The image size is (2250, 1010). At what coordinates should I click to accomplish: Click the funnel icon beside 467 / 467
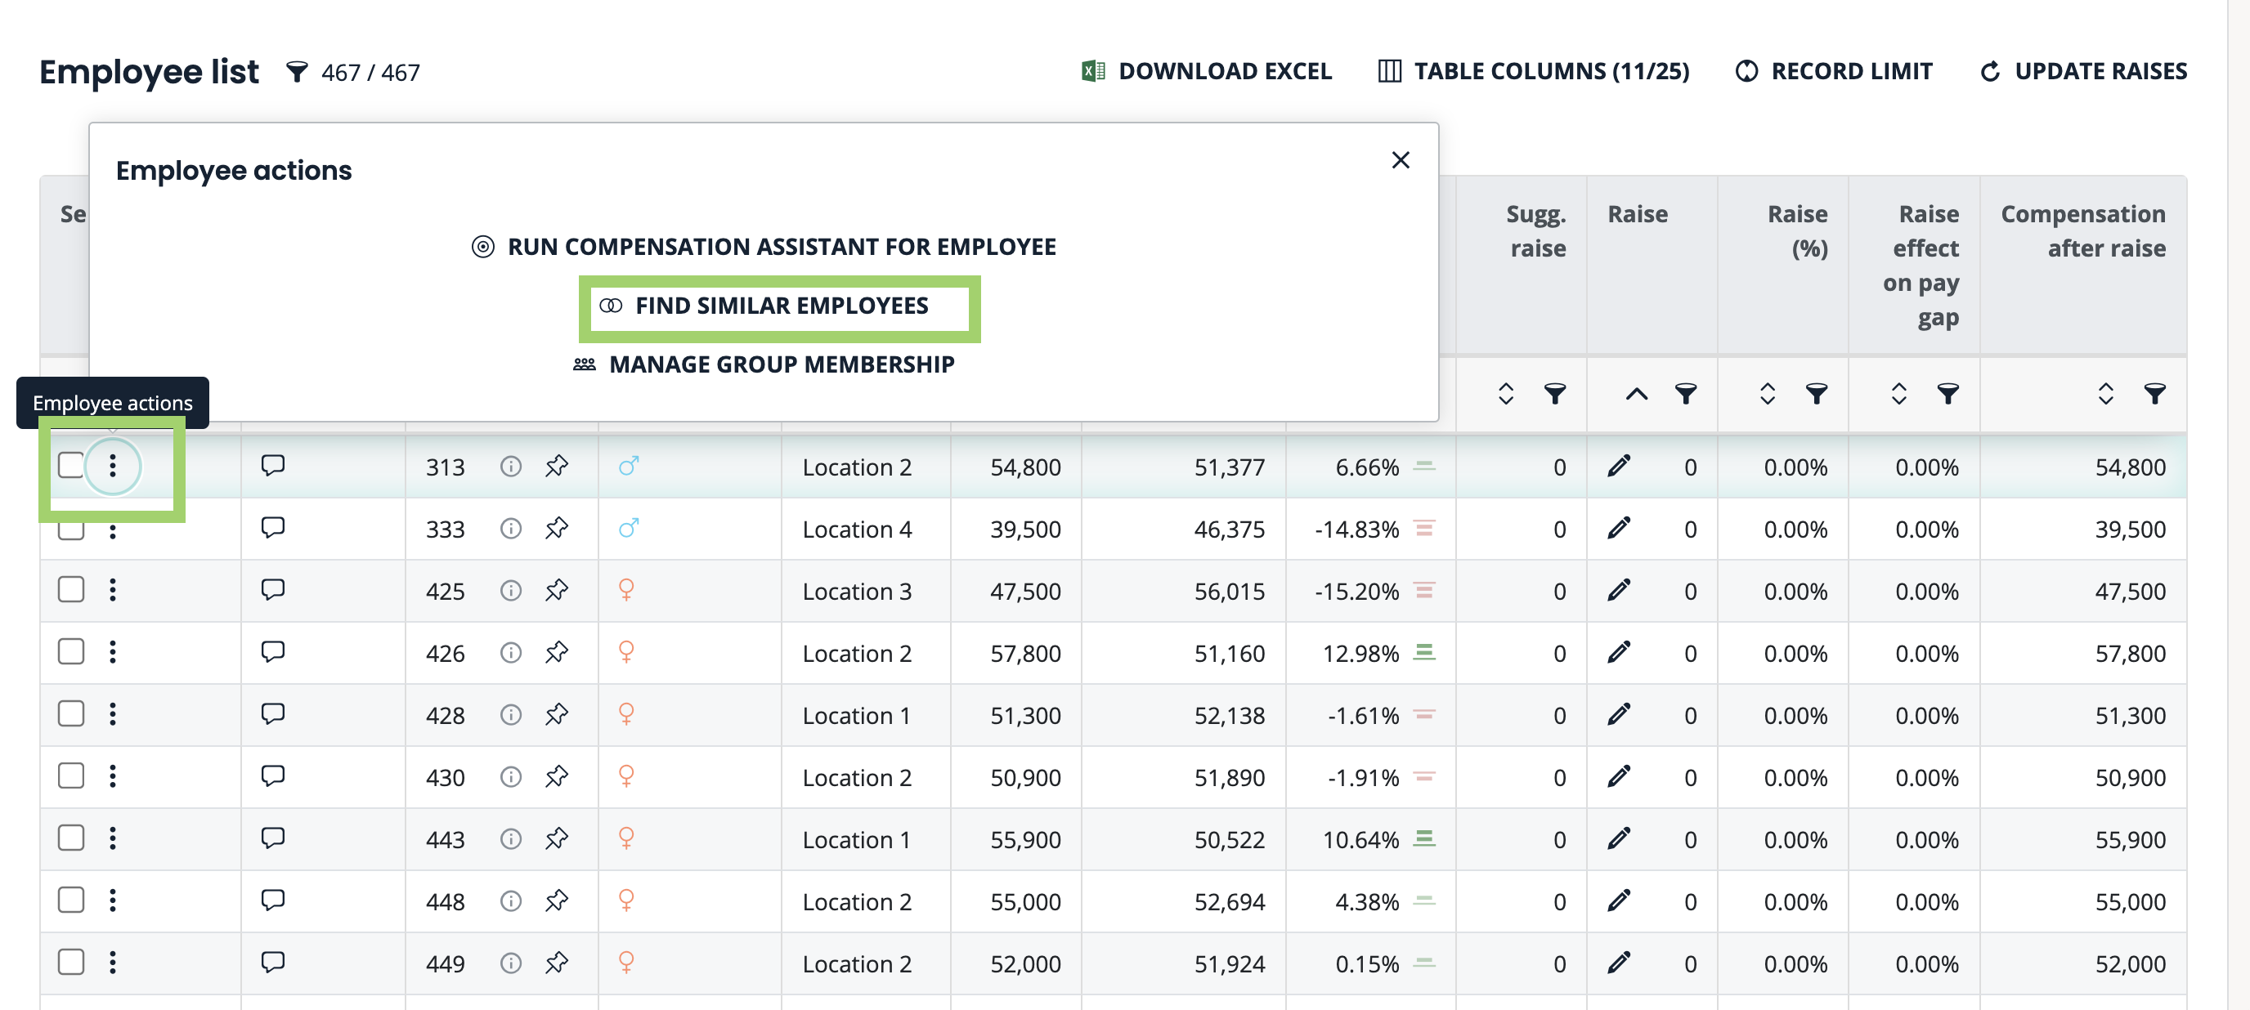(297, 72)
